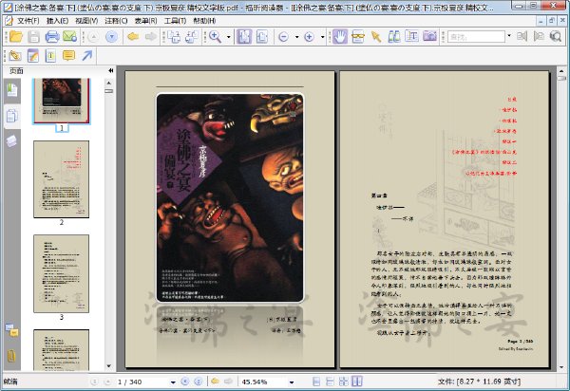Jump to last page in status bar
Screen dimensions: 570x391
click(199, 382)
